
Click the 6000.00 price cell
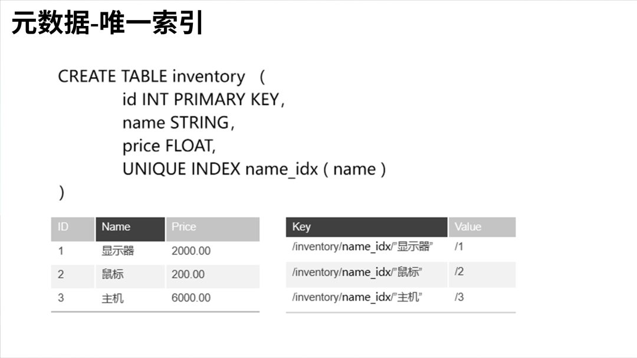coord(191,298)
